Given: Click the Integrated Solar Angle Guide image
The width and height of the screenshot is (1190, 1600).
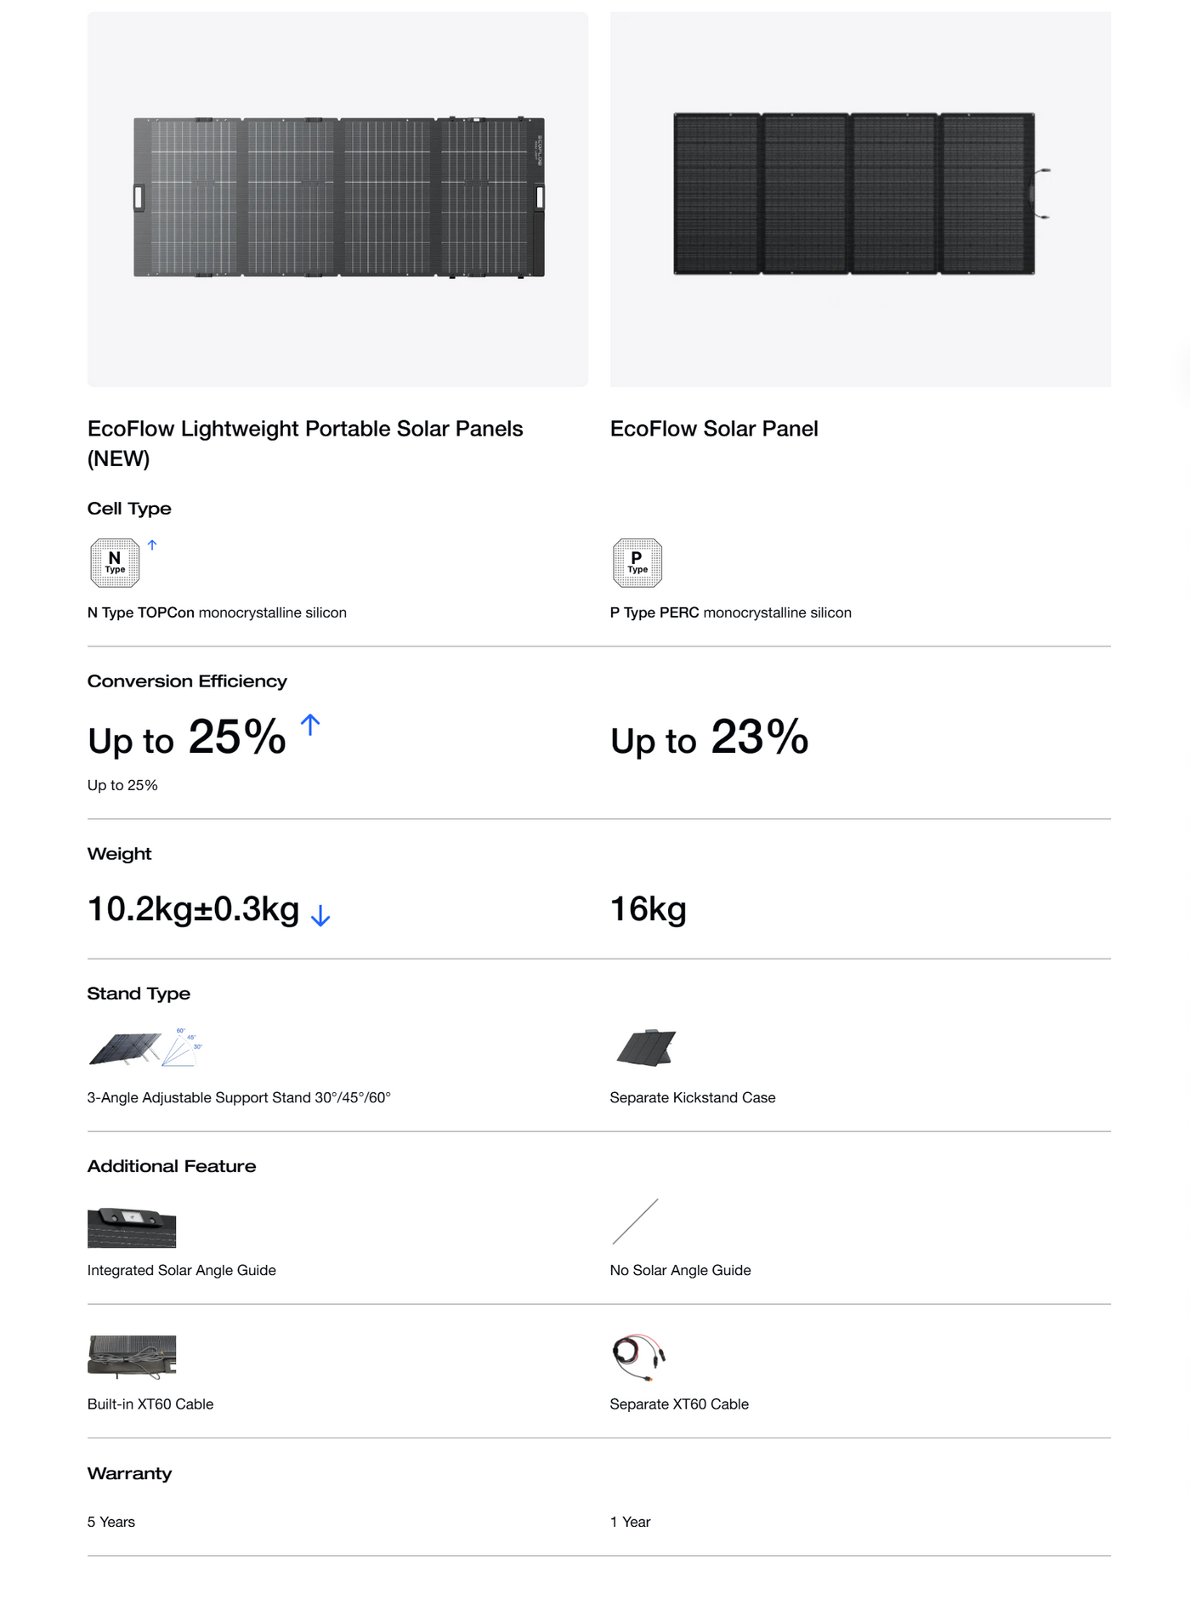Looking at the screenshot, I should (x=132, y=1227).
